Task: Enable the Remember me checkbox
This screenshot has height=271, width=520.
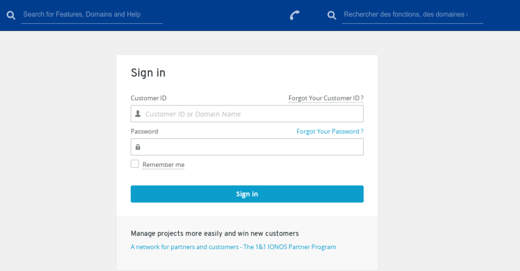Action: coord(135,164)
